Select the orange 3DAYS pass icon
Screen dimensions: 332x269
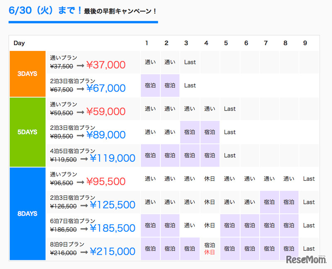coord(27,74)
